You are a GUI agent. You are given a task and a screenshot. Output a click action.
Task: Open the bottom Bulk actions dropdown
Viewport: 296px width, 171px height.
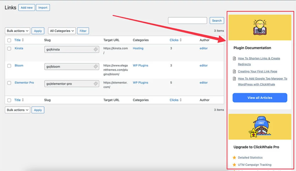click(x=18, y=110)
